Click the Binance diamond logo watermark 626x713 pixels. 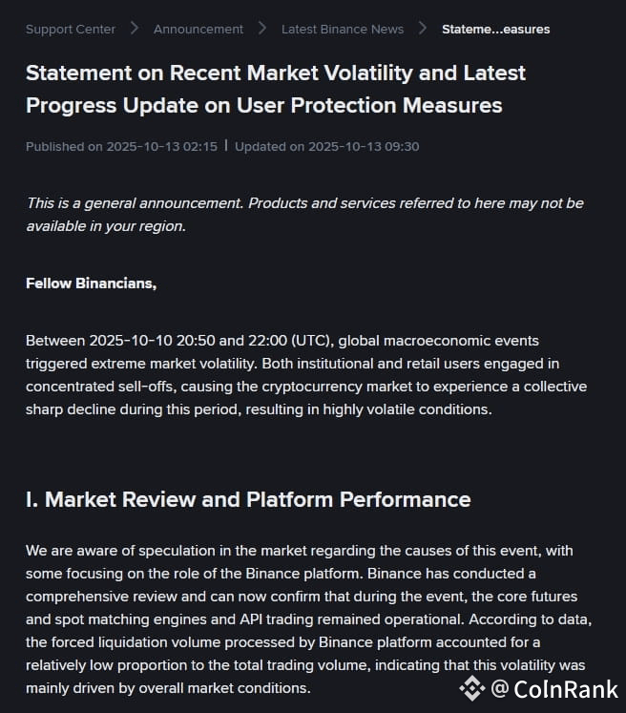(472, 688)
